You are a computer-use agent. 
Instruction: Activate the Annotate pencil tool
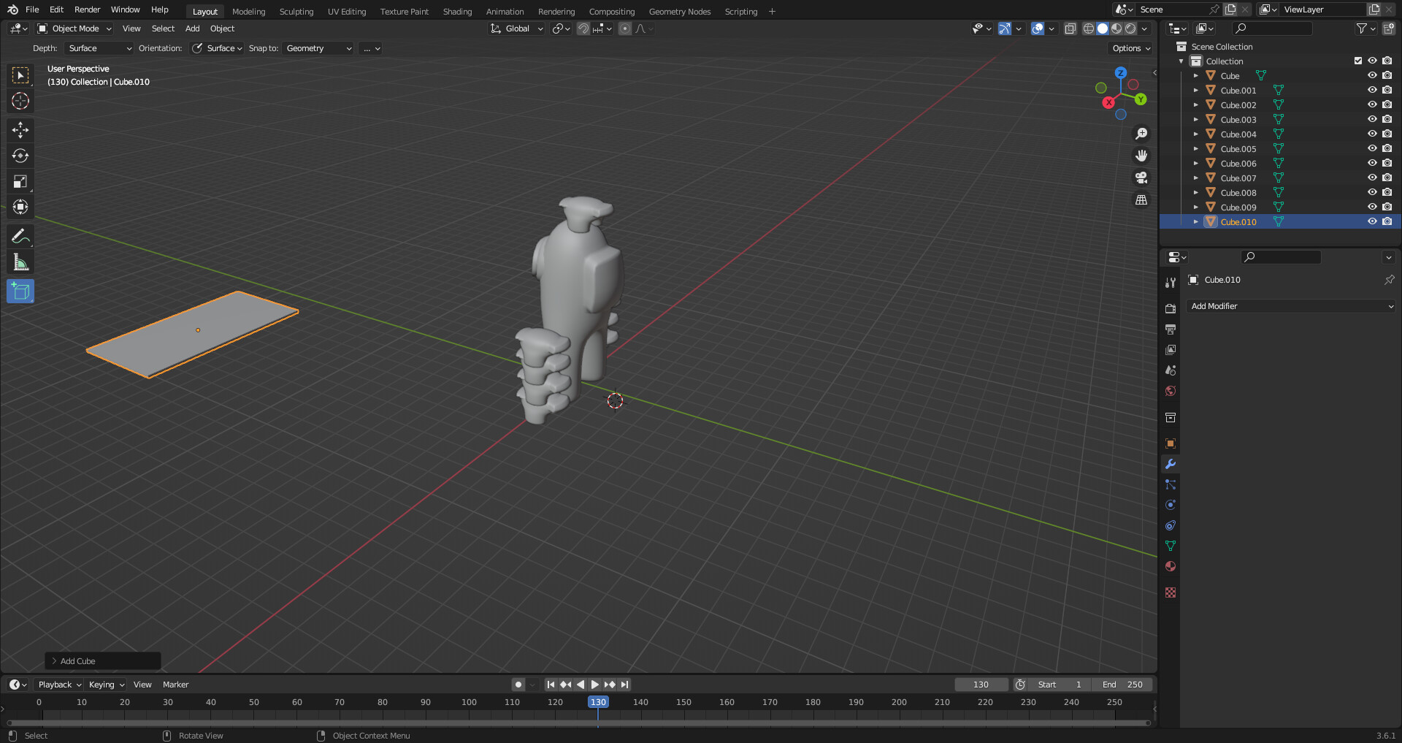20,236
